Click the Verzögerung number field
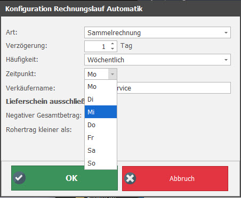This screenshot has height=198, width=241. point(97,46)
